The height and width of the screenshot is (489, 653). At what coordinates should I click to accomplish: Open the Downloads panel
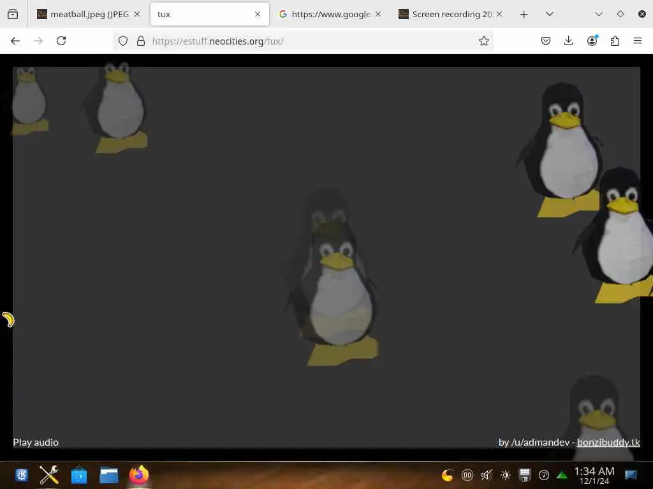coord(568,41)
